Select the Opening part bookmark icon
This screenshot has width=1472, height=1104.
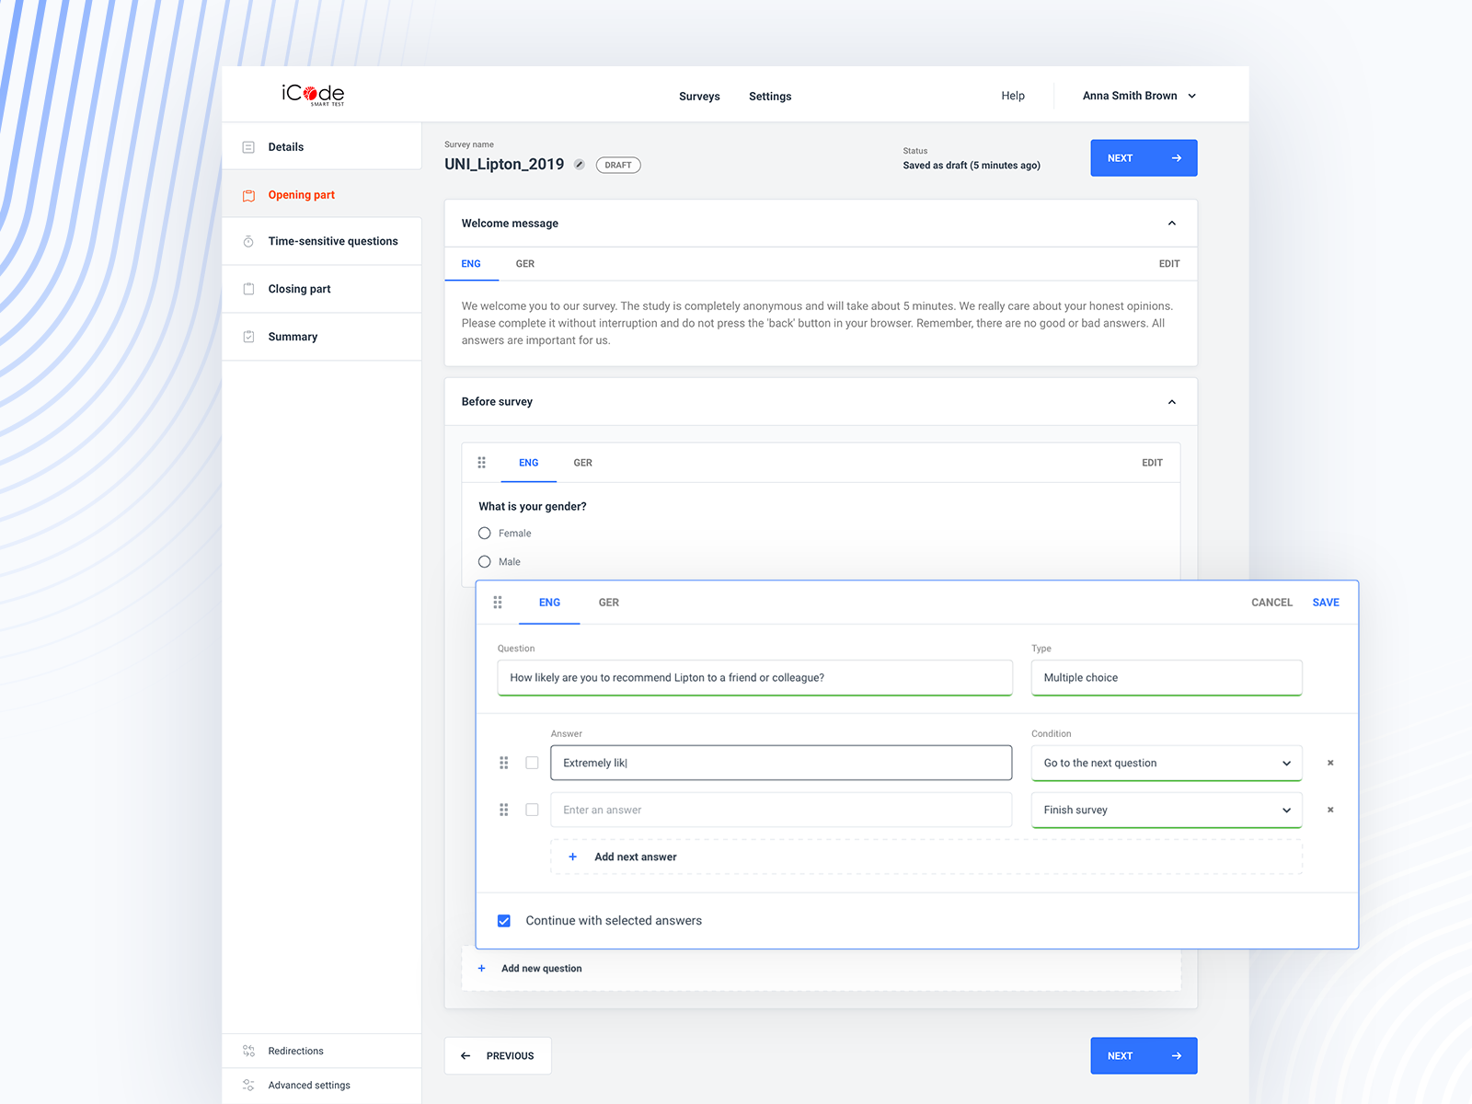pyautogui.click(x=248, y=195)
